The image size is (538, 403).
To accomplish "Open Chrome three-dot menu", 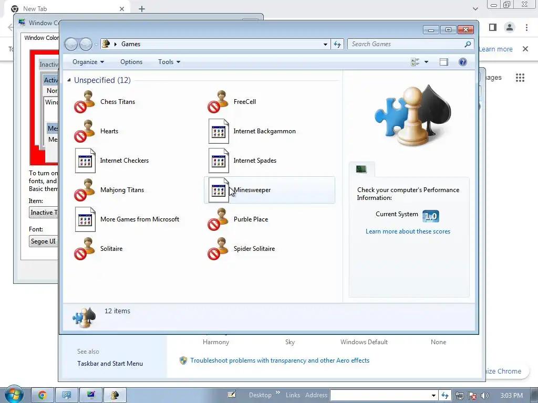I will coord(526,27).
